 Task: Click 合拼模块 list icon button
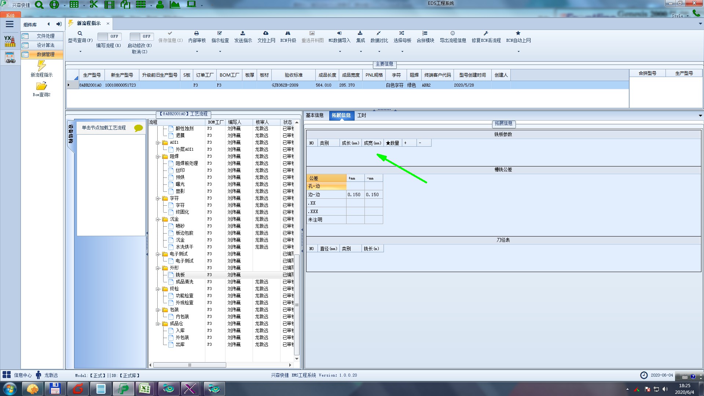click(425, 37)
